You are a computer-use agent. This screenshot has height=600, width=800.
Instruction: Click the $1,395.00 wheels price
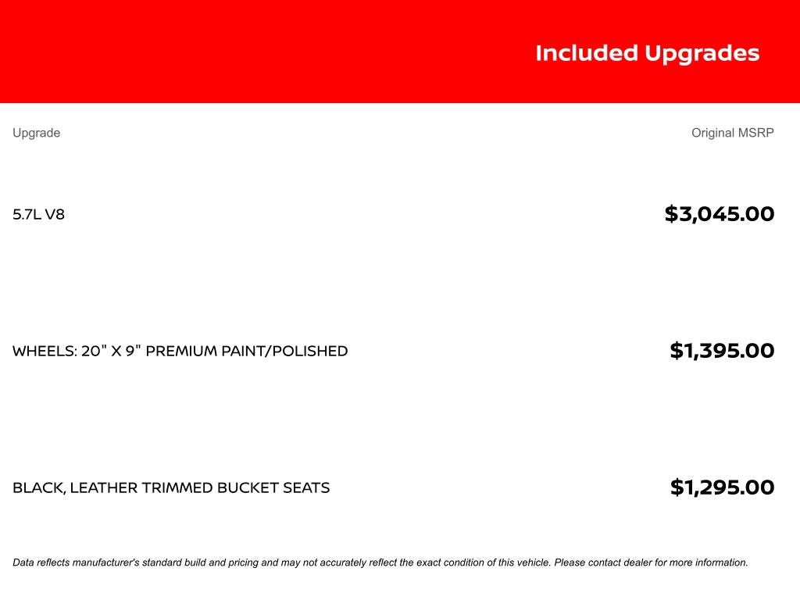point(722,351)
